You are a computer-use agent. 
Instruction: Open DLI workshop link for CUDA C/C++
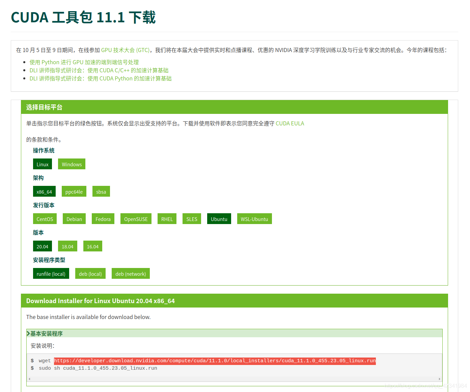(x=99, y=70)
